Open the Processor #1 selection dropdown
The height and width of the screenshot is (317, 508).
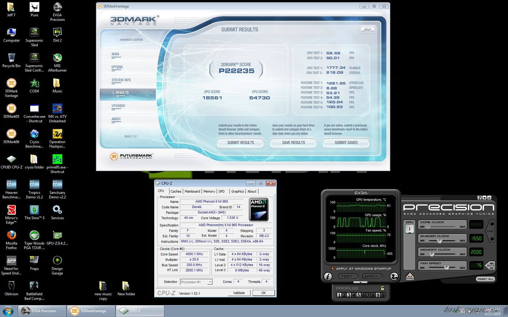pos(210,282)
